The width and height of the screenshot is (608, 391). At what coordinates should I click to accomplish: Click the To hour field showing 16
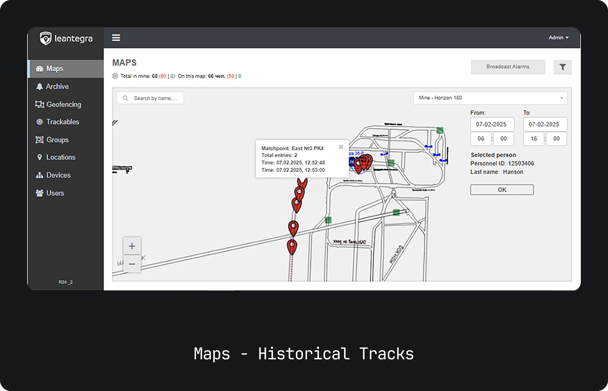534,138
